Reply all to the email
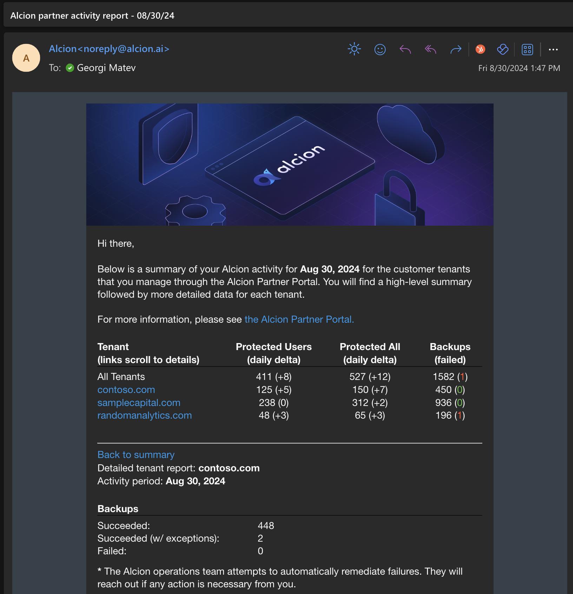Viewport: 573px width, 594px height. tap(430, 50)
